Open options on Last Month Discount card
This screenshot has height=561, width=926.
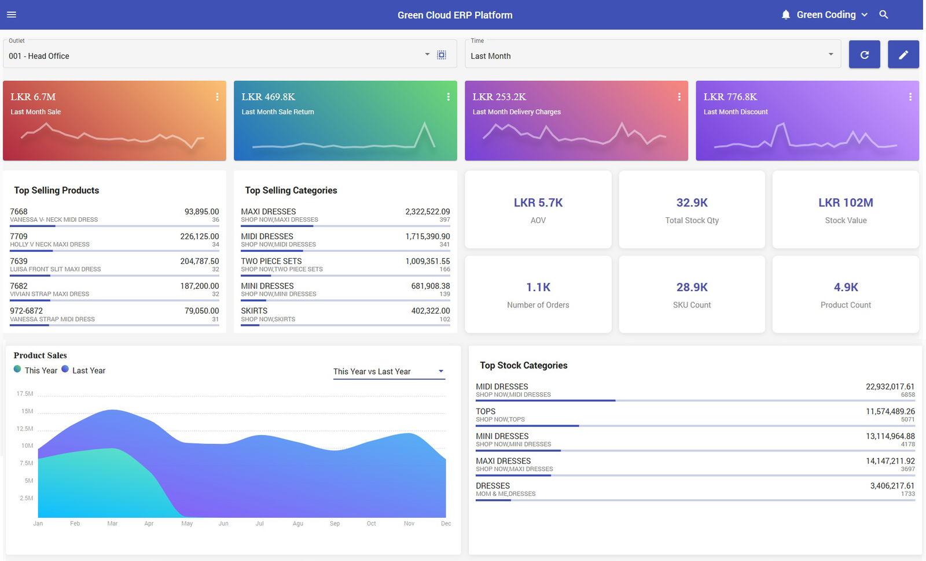[910, 96]
